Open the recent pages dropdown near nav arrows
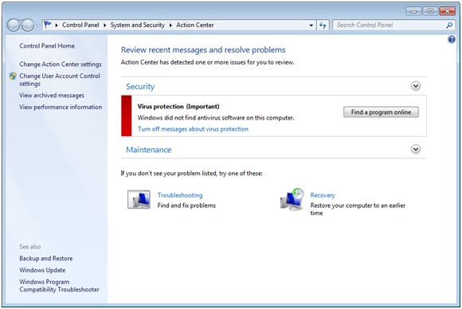This screenshot has height=309, width=462. coord(37,25)
